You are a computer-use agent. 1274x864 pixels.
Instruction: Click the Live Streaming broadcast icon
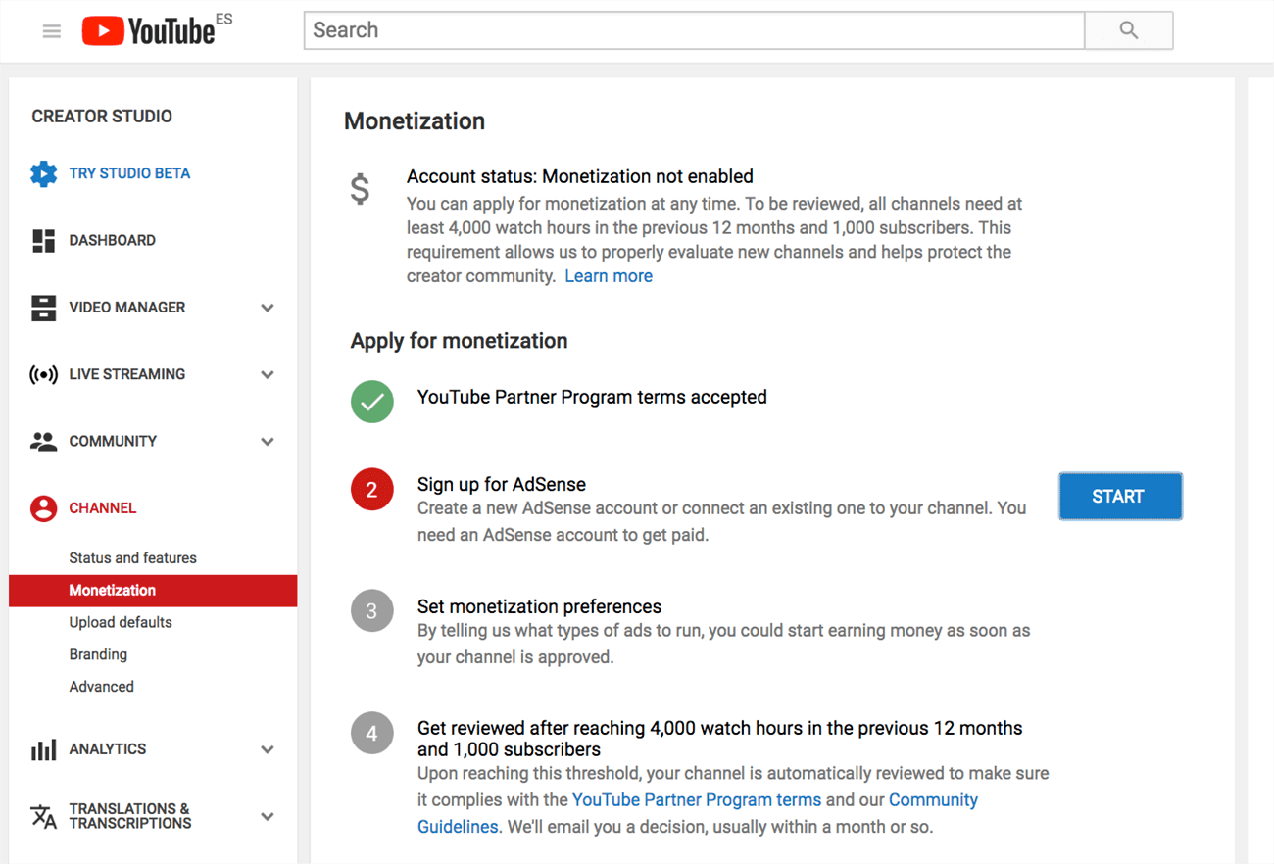(43, 375)
